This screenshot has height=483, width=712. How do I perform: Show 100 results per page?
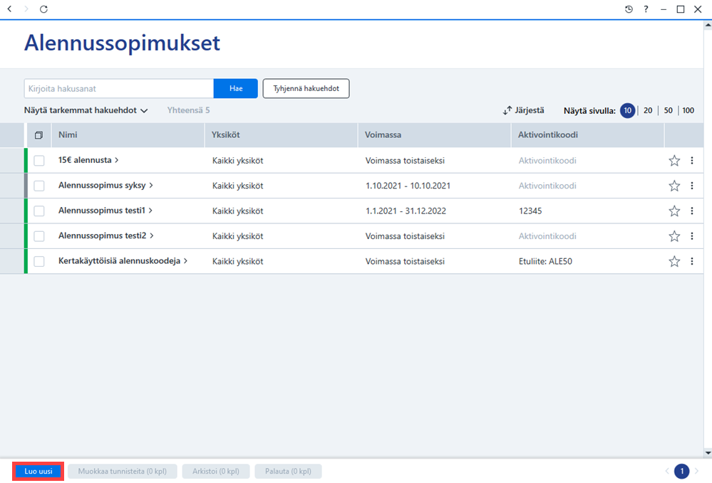[688, 110]
